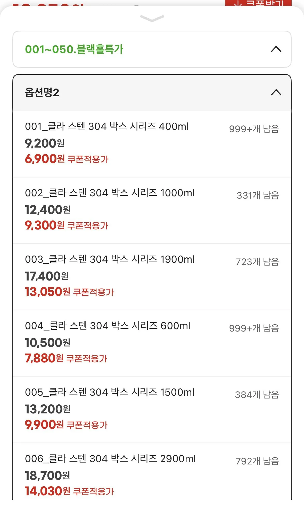Tap 384개 남음 stock label
304x526 pixels.
(x=257, y=395)
